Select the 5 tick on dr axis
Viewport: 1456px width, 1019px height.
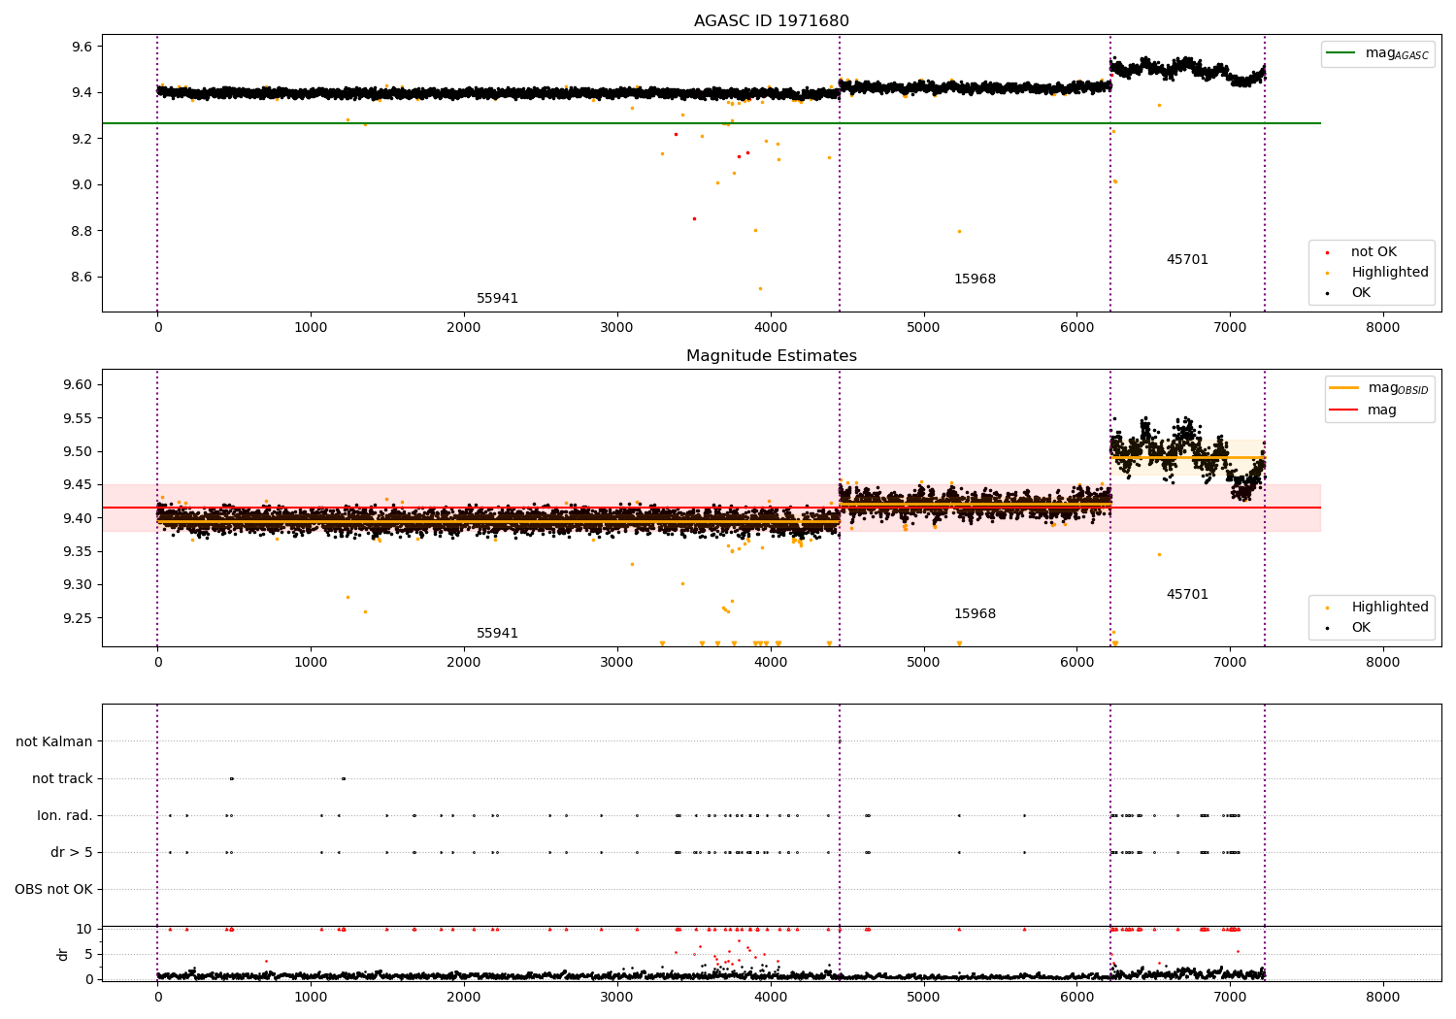tap(88, 955)
